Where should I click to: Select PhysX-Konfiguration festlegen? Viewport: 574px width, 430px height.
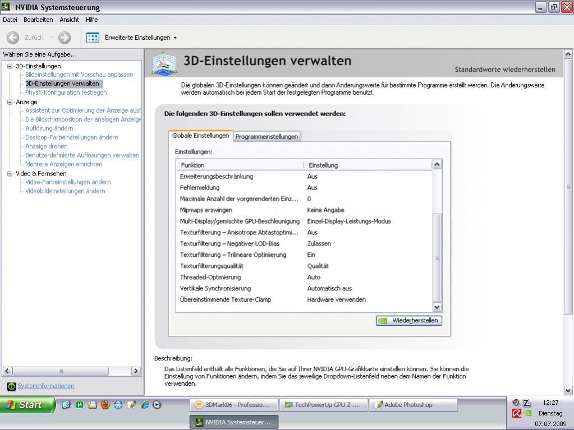pyautogui.click(x=66, y=93)
